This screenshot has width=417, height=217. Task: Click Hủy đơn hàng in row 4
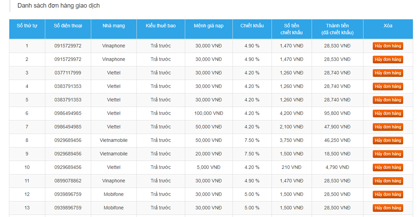pyautogui.click(x=388, y=87)
